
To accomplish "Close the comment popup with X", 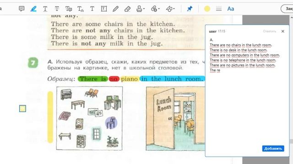I will click(x=283, y=31).
